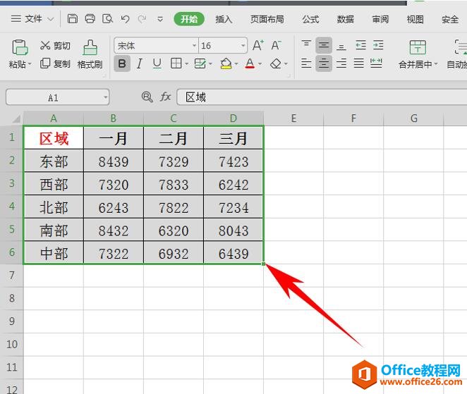
Task: Open the insert function fx button
Action: tap(165, 97)
